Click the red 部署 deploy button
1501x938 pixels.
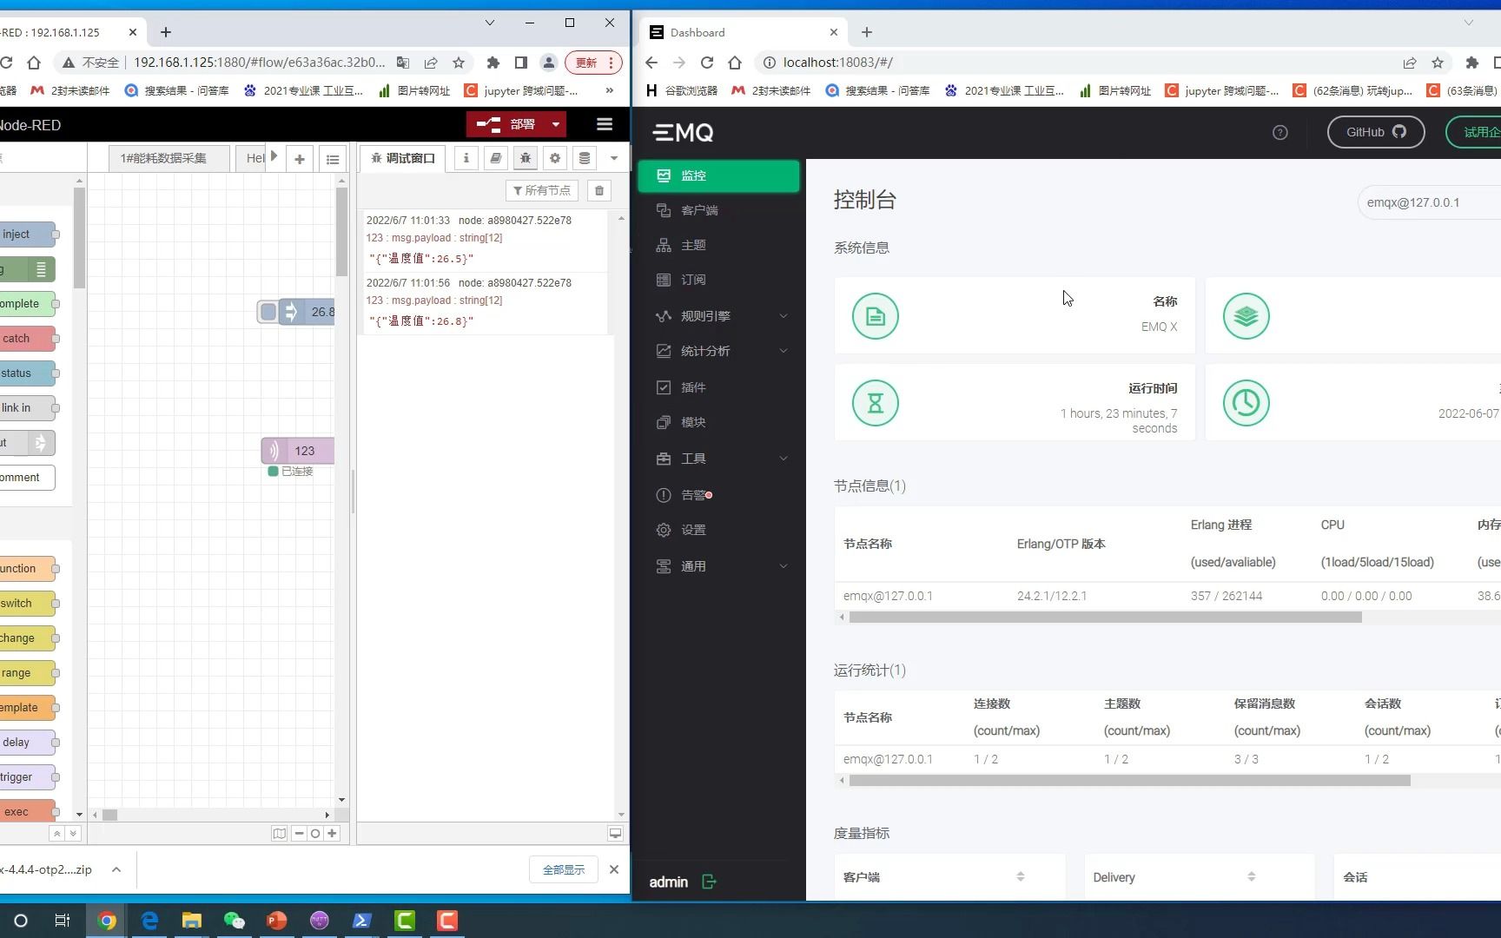tap(507, 124)
